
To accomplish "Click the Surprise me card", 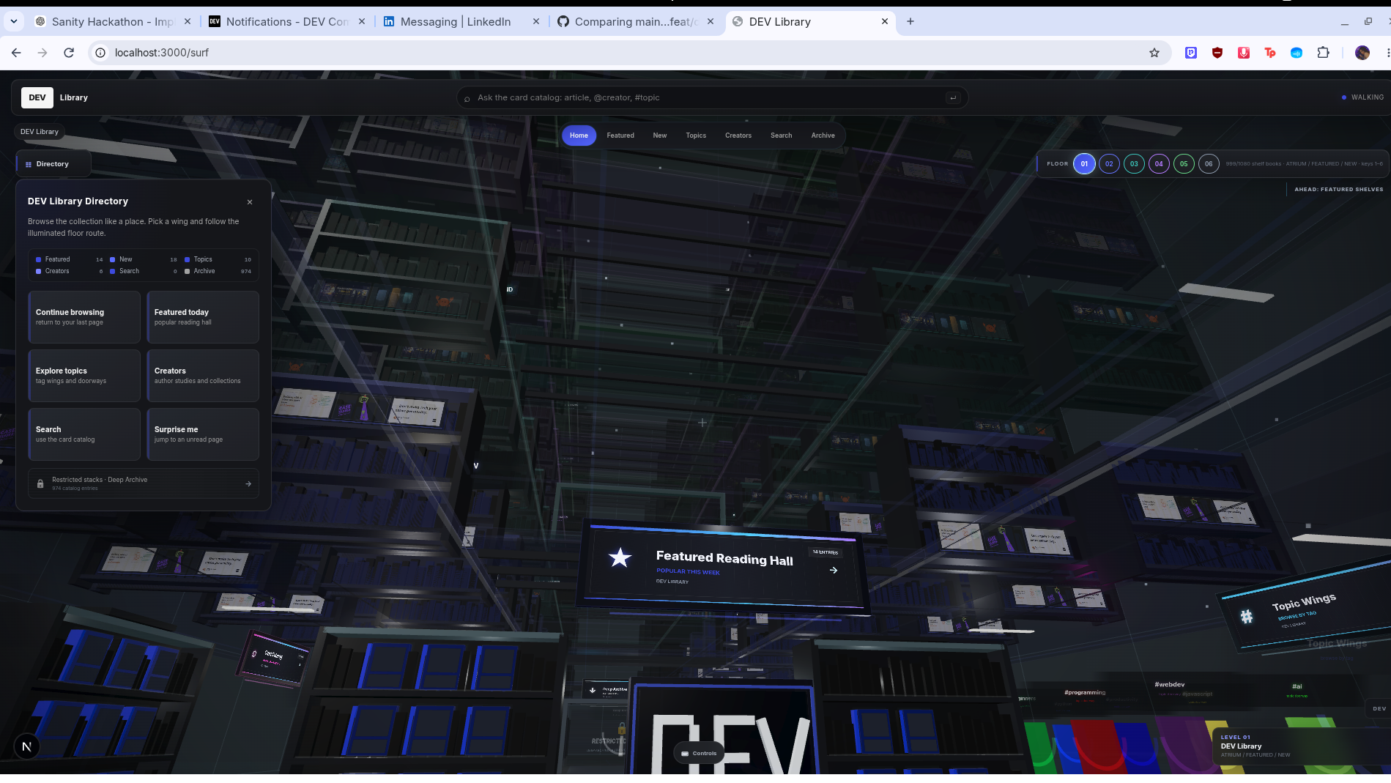I will [x=203, y=434].
